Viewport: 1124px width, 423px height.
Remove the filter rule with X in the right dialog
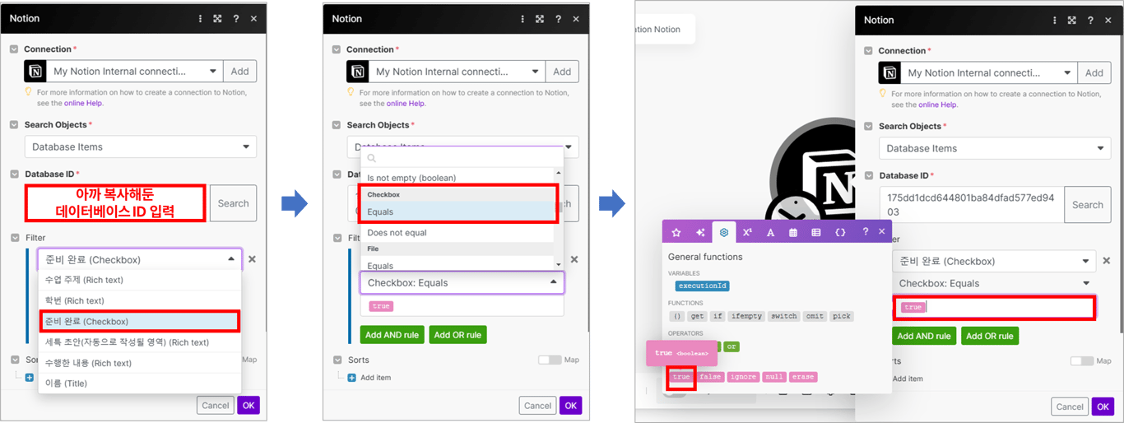pyautogui.click(x=1107, y=261)
